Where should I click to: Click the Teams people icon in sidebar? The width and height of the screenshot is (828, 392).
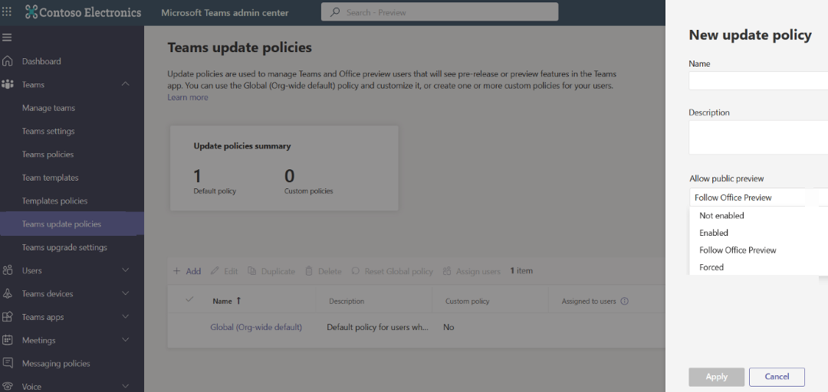(x=8, y=84)
